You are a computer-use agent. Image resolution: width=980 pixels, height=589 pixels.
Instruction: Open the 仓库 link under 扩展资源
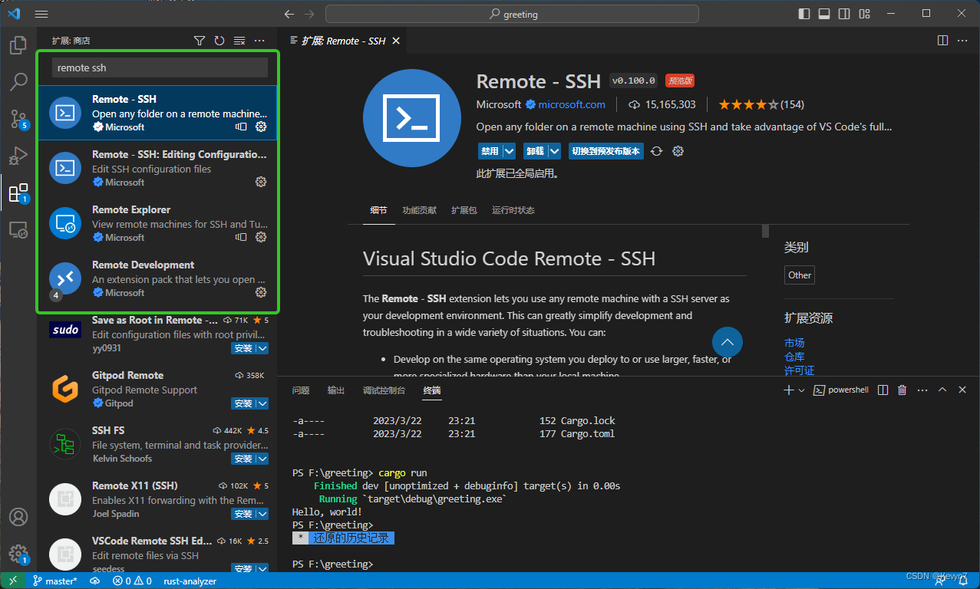[794, 357]
